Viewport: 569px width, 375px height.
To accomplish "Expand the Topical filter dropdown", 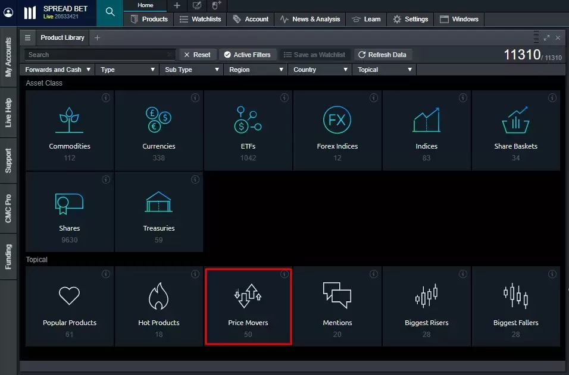I will coord(384,70).
